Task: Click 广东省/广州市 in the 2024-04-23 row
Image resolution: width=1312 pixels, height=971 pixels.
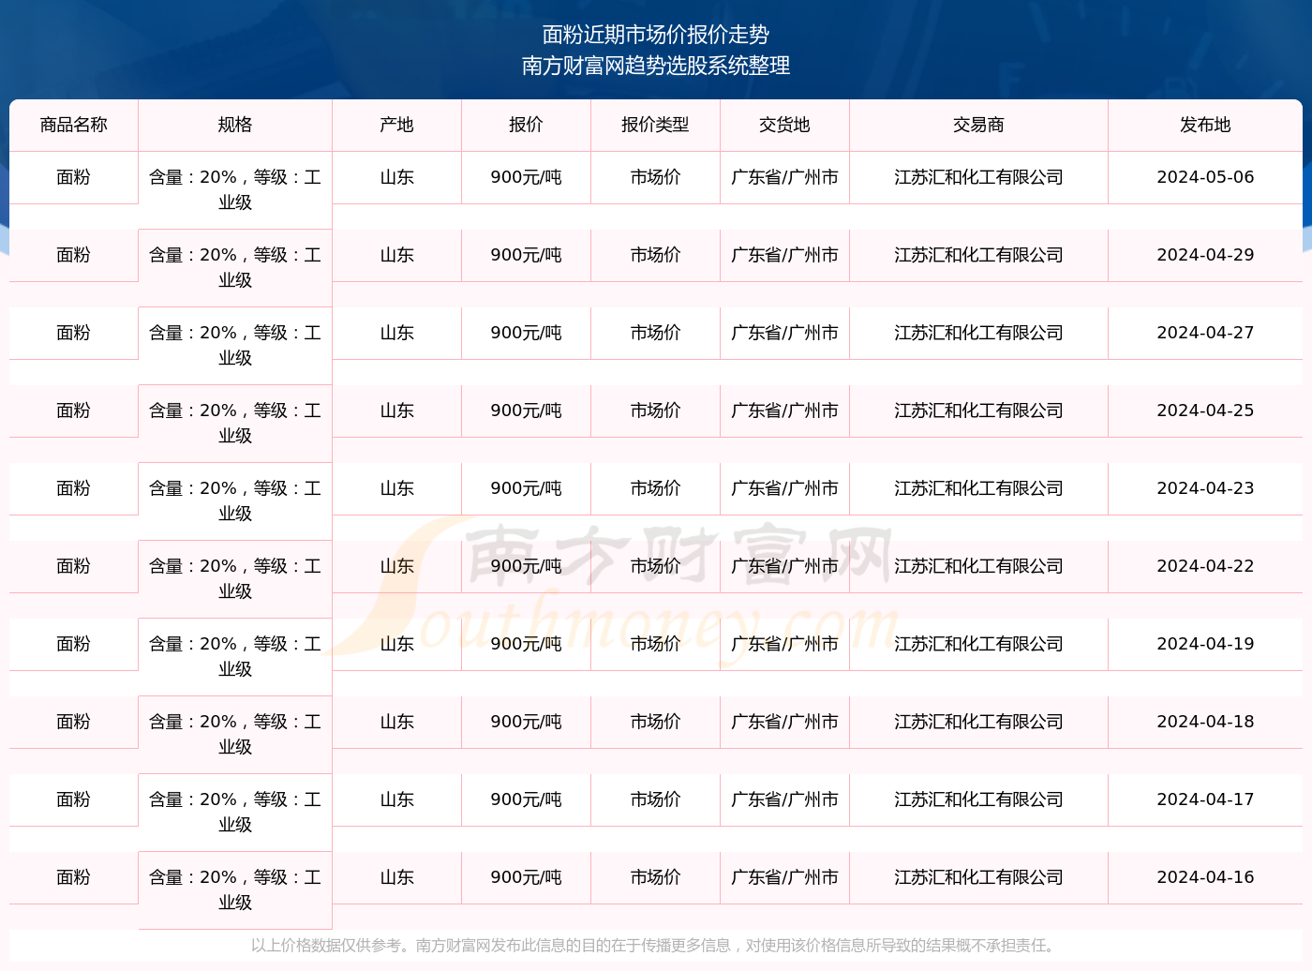Action: click(x=785, y=488)
